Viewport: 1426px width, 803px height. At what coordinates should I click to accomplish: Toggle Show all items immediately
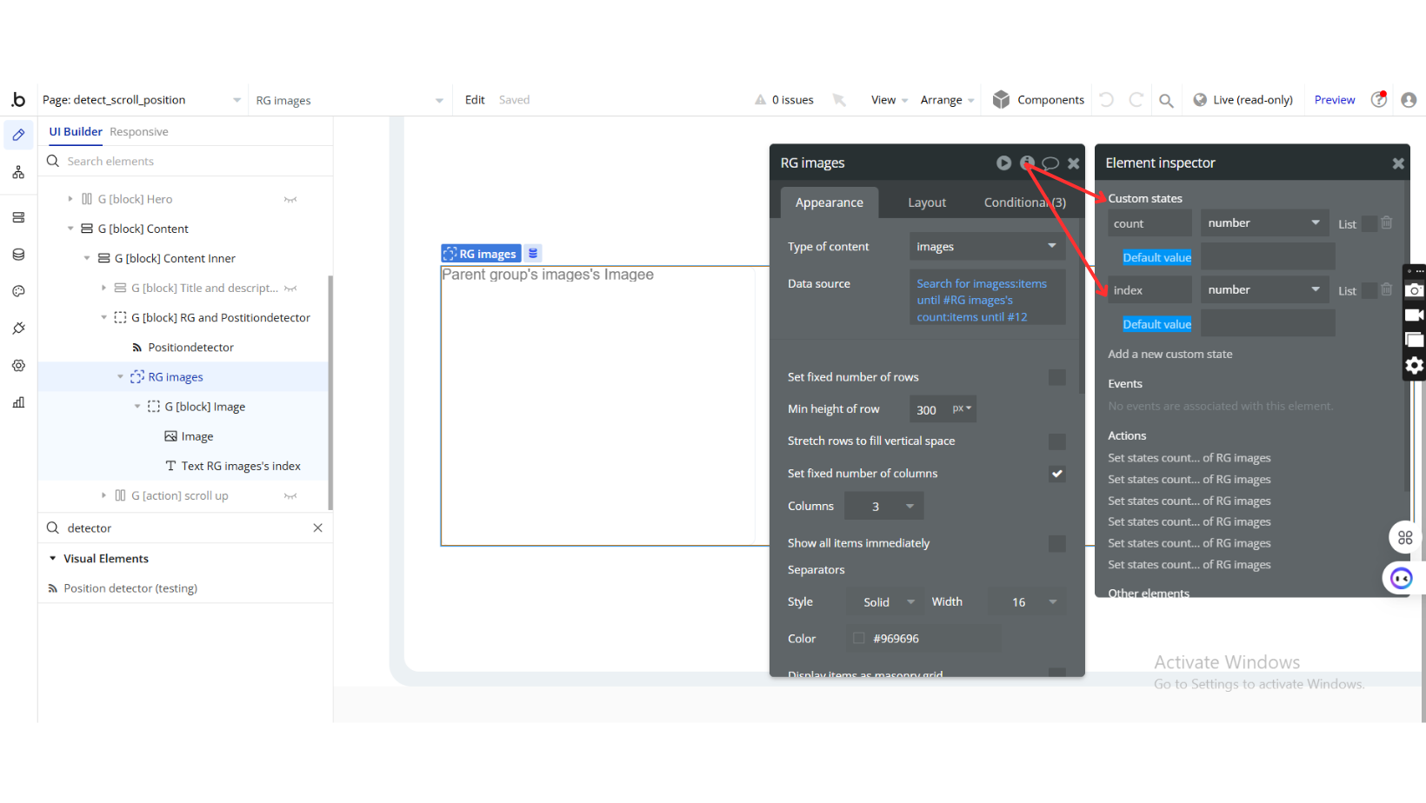point(1057,543)
